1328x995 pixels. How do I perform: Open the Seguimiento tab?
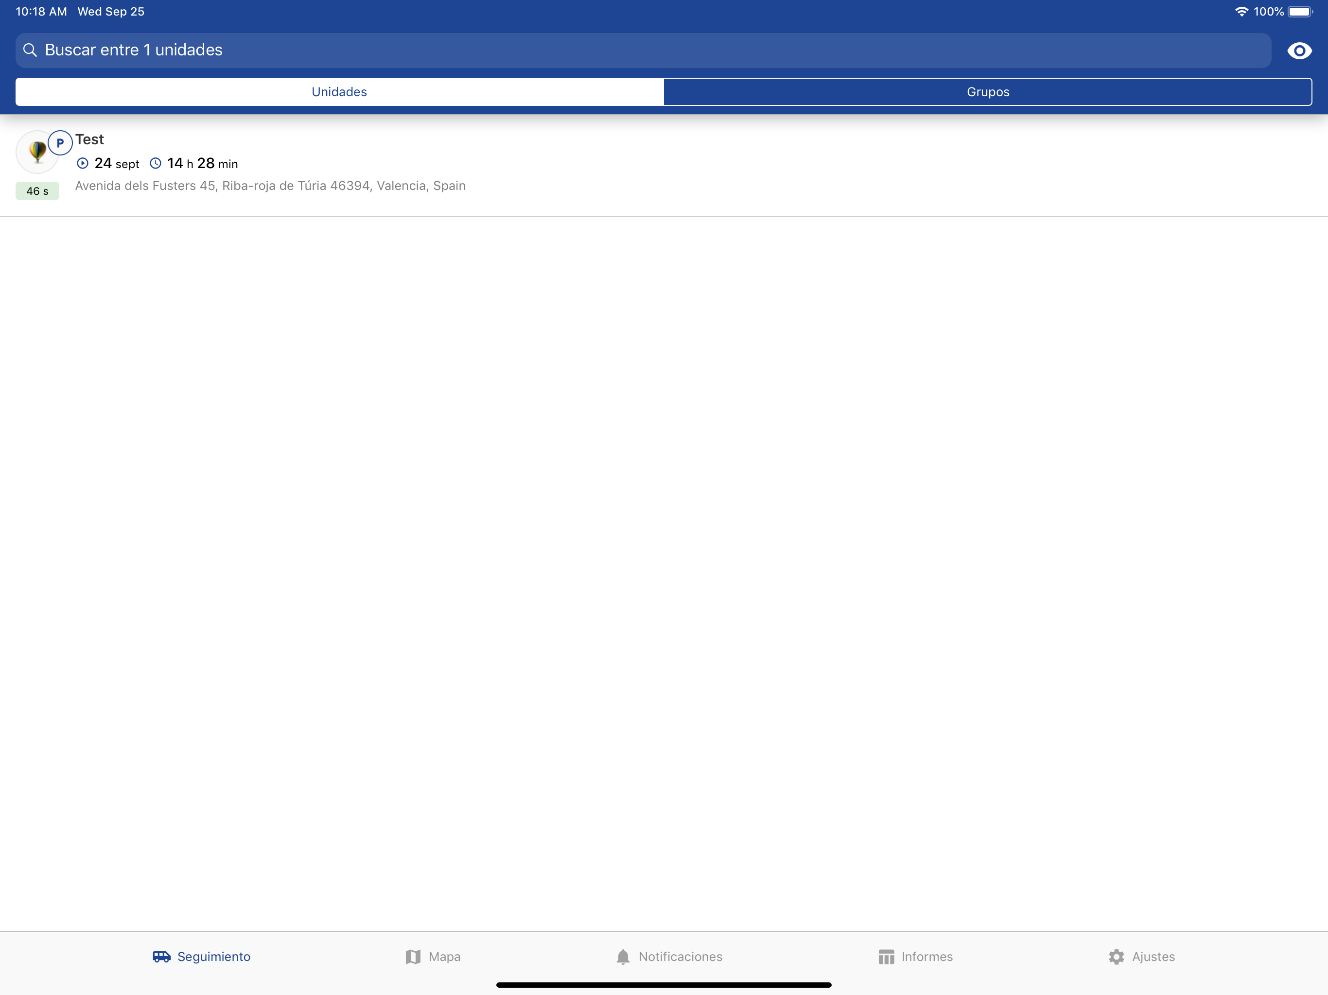point(201,957)
